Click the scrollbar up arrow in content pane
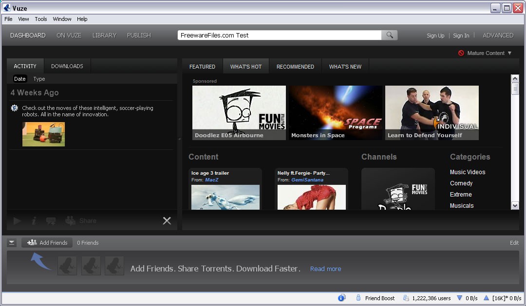The width and height of the screenshot is (526, 306). pos(515,78)
